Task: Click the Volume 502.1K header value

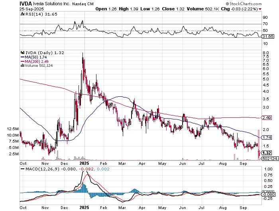Action: point(202,9)
